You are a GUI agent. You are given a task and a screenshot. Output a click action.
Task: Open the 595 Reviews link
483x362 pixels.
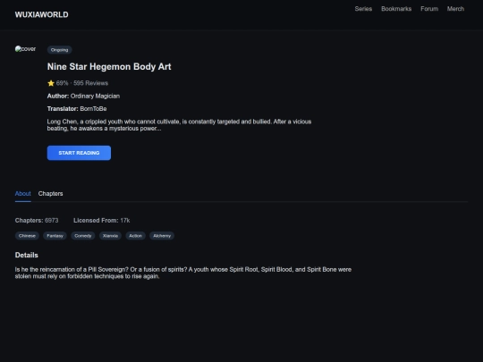pos(90,83)
